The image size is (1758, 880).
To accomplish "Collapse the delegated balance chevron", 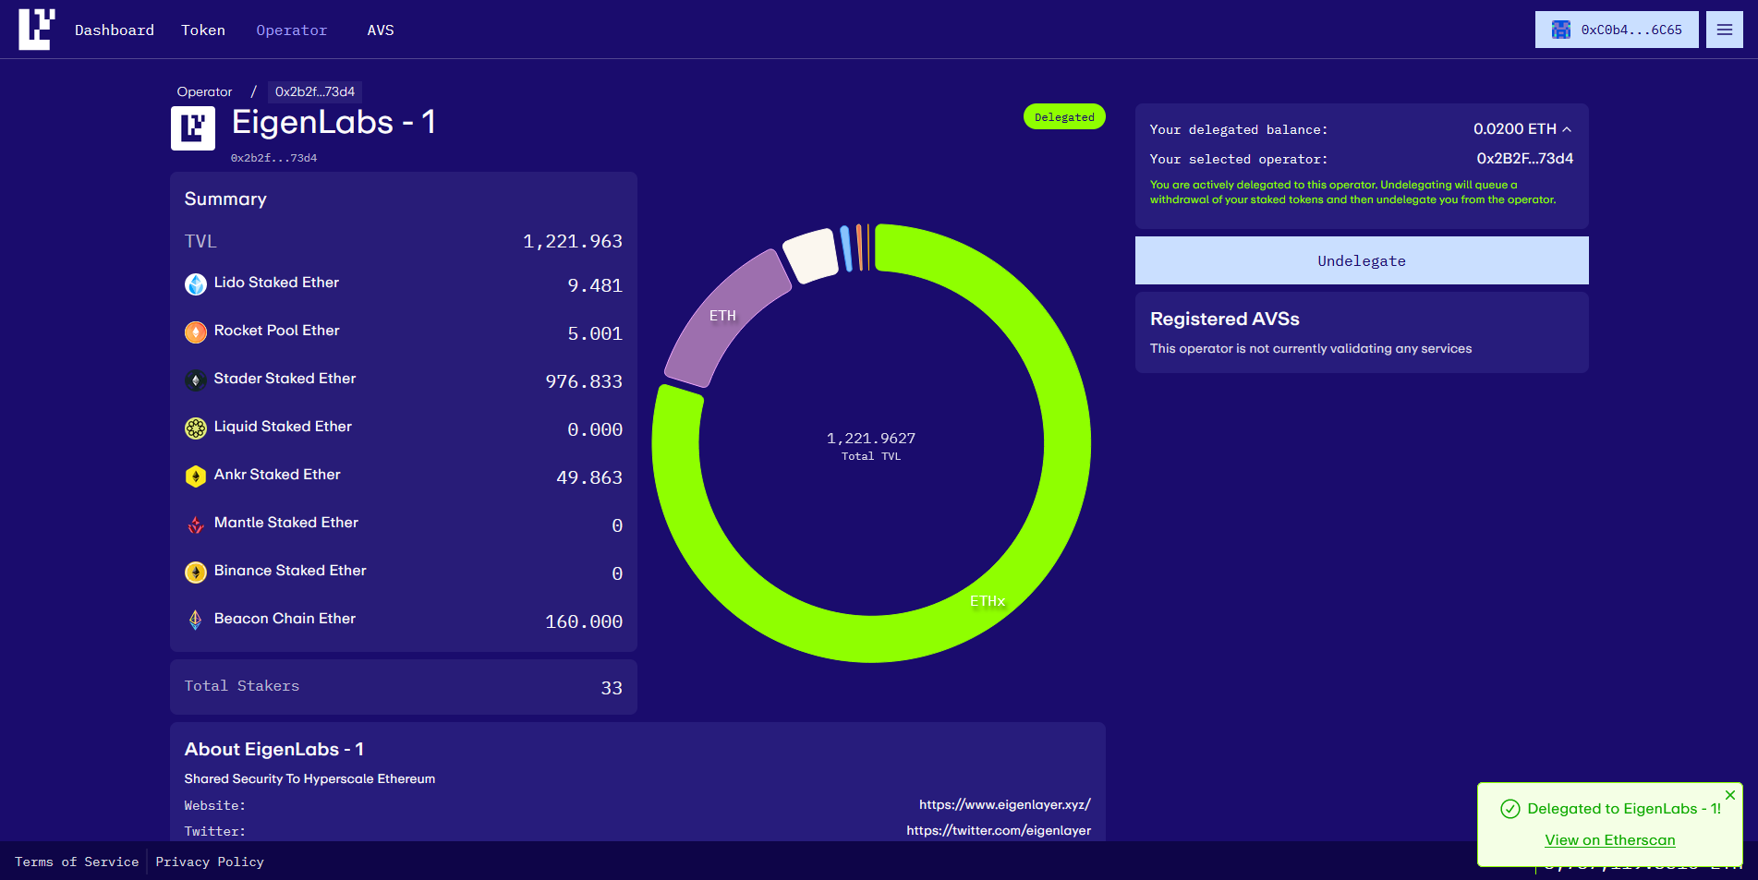I will (1567, 129).
